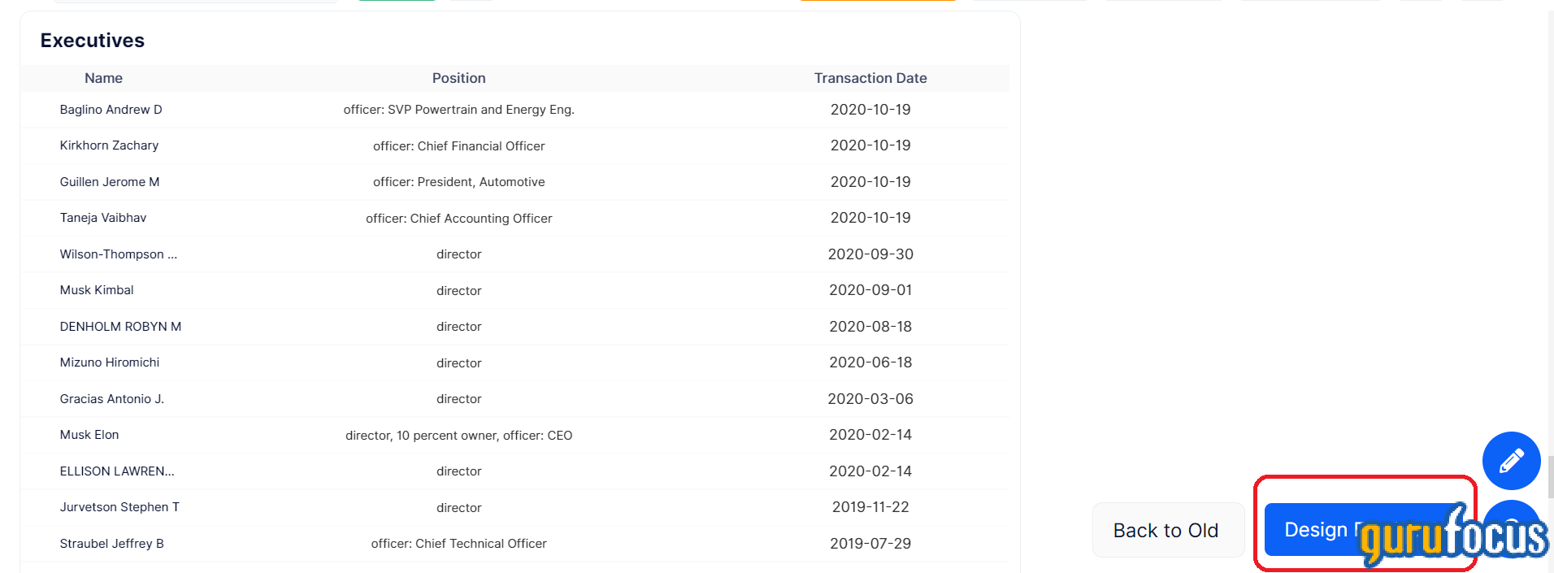Click the Executives section heading
1554x573 pixels.
pyautogui.click(x=93, y=41)
